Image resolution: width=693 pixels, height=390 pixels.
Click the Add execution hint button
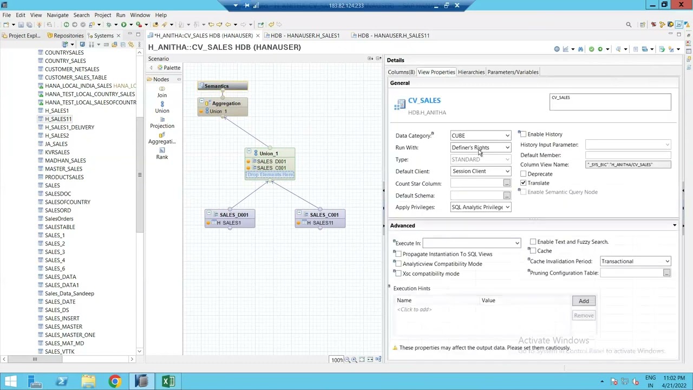tap(584, 301)
